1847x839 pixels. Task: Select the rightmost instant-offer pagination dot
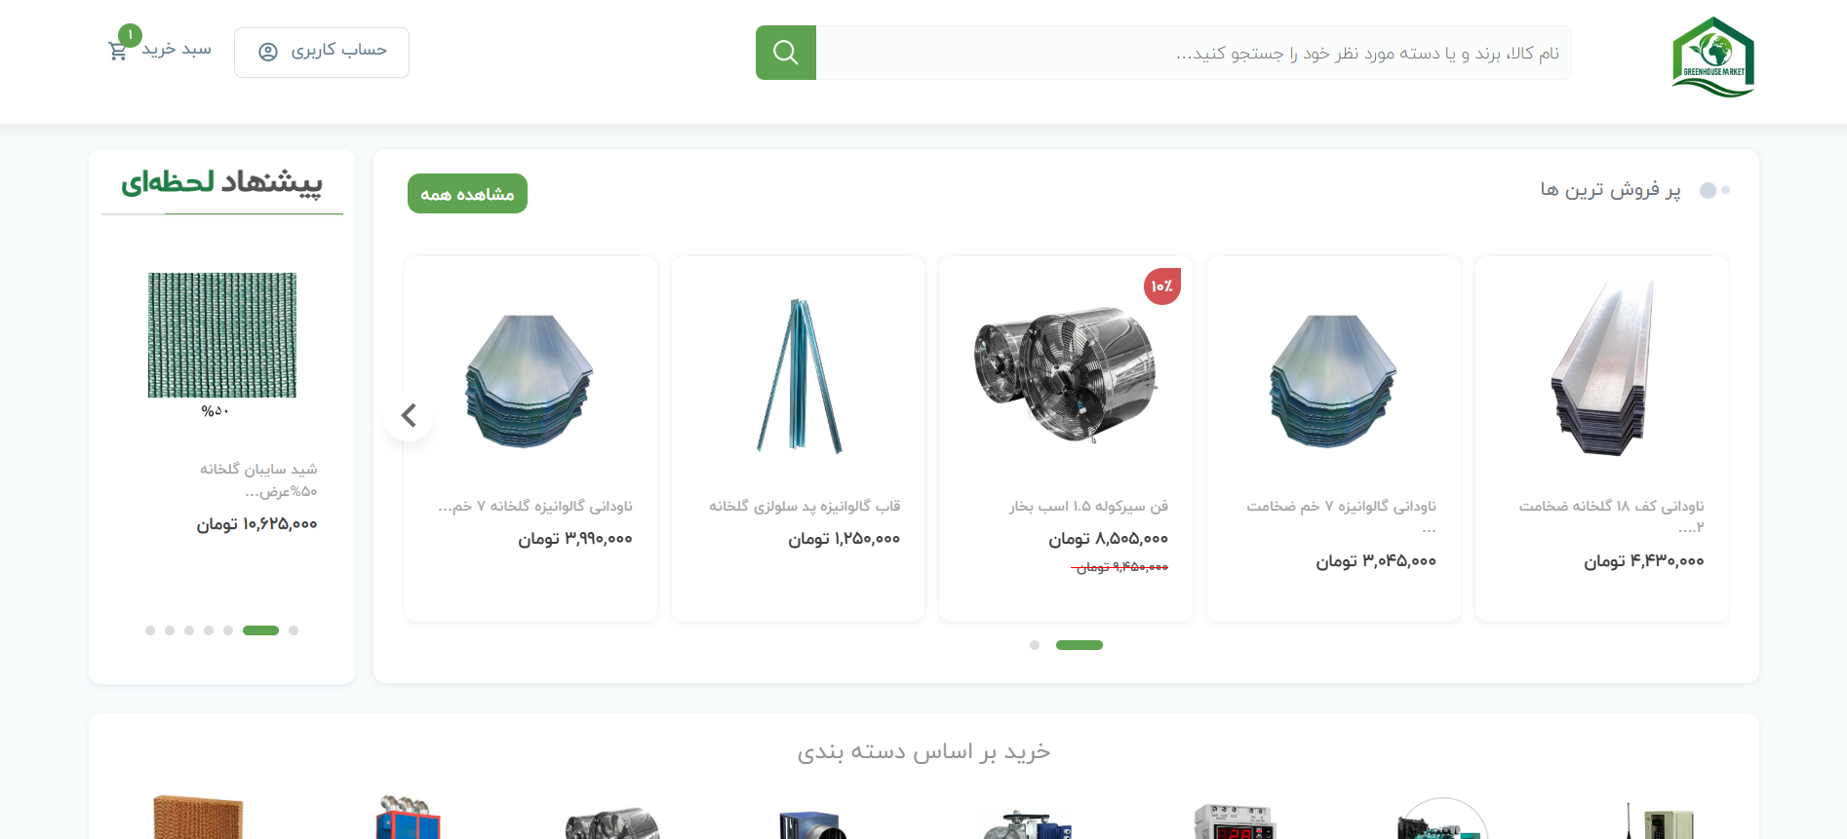pos(294,630)
